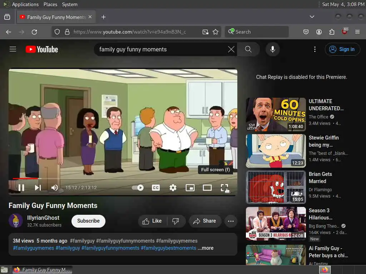Enter full screen mode

(x=224, y=188)
